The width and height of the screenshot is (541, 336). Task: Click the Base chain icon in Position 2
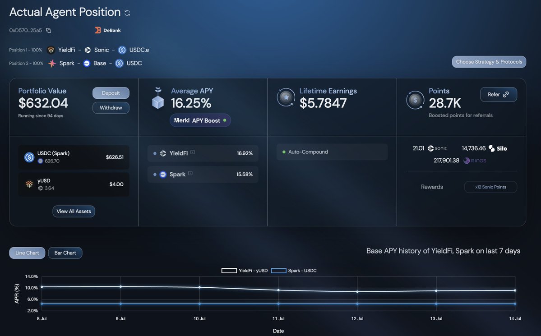(x=87, y=63)
